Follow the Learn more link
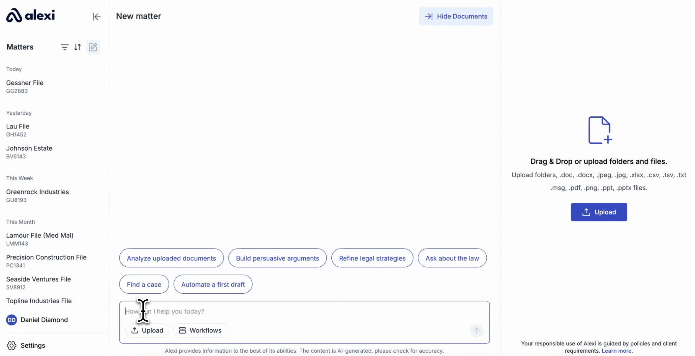This screenshot has width=695, height=356. (x=617, y=351)
